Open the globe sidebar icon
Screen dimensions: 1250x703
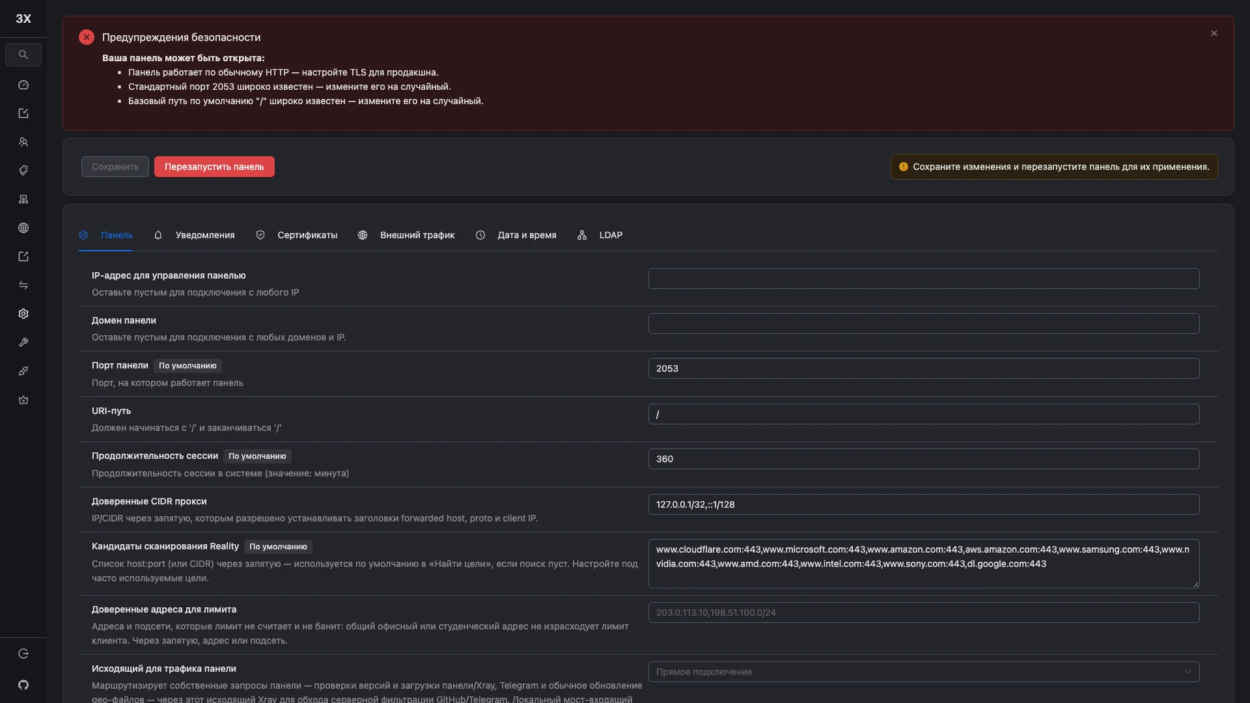tap(23, 228)
